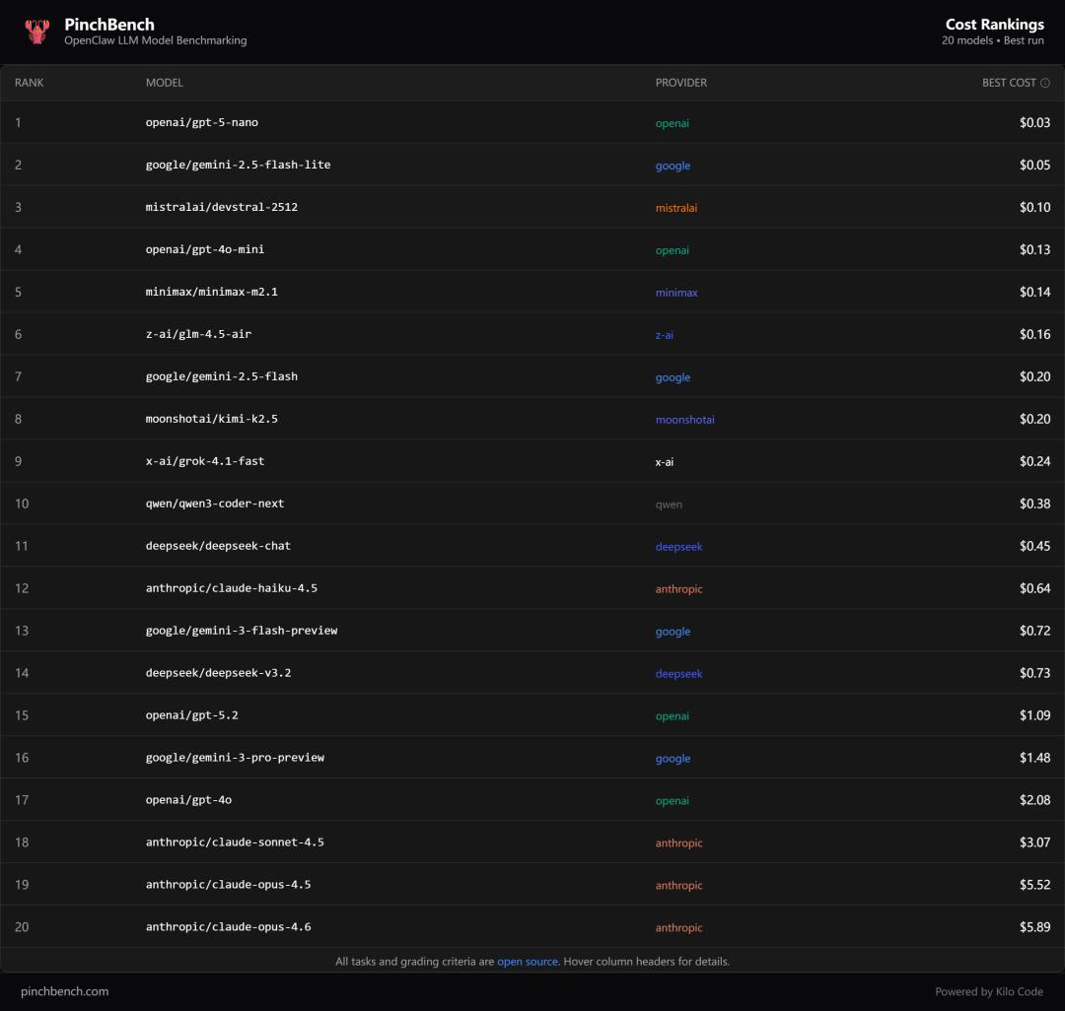Click the PROVIDER column header

pos(681,83)
